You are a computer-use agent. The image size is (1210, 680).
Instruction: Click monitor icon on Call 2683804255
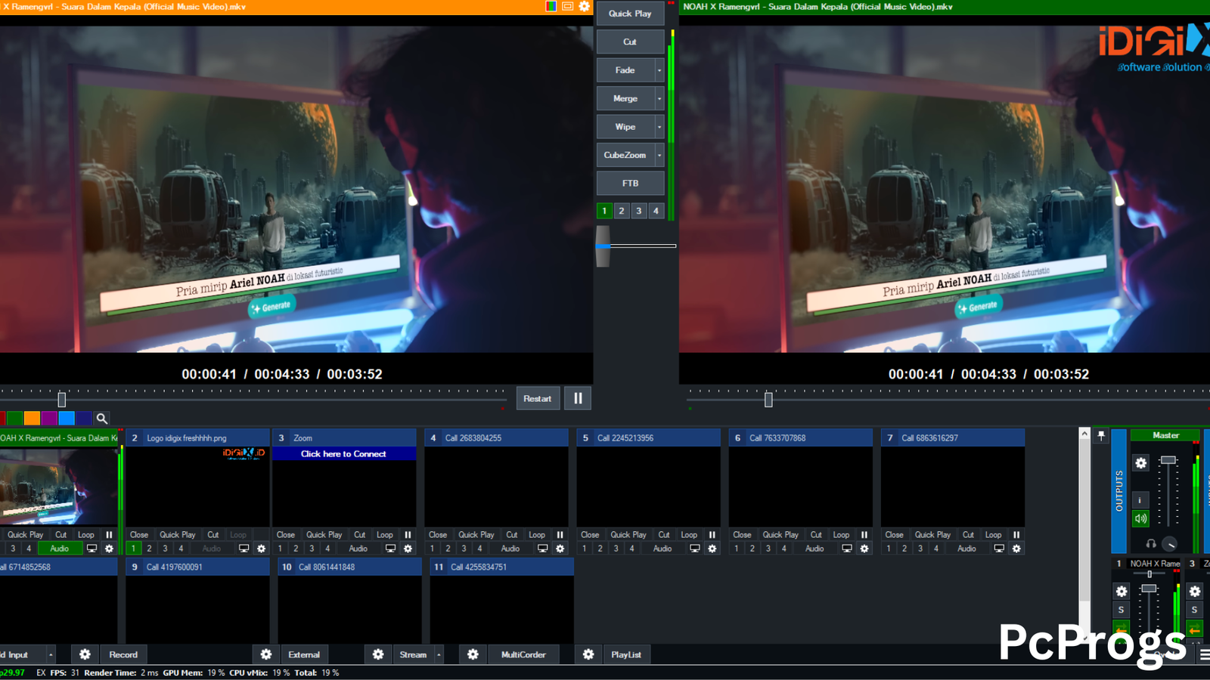pos(542,549)
